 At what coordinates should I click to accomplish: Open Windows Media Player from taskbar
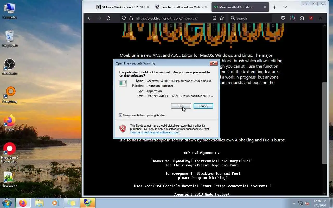tap(55, 203)
